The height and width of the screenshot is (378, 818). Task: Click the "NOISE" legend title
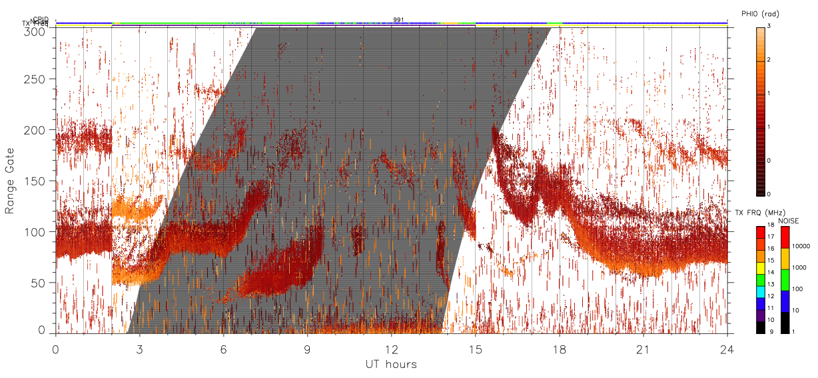[789, 221]
